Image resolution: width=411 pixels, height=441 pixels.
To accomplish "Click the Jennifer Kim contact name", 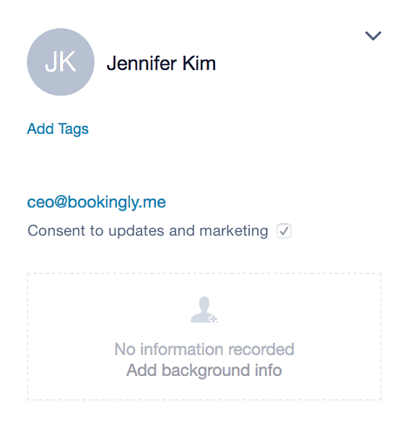I will (161, 64).
